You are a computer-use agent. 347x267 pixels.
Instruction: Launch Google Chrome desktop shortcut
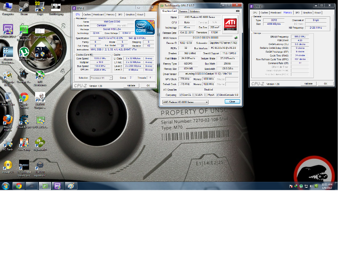click(24, 101)
